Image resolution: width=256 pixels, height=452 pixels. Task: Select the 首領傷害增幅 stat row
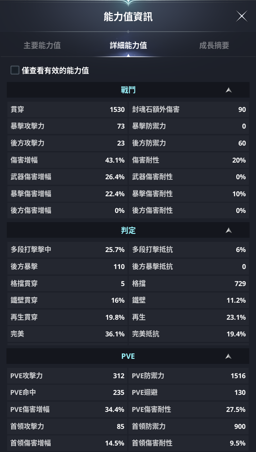pyautogui.click(x=67, y=443)
